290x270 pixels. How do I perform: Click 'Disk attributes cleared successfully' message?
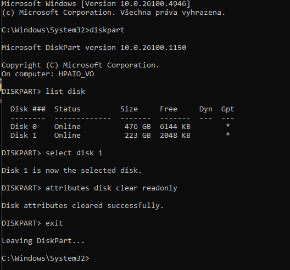click(83, 206)
